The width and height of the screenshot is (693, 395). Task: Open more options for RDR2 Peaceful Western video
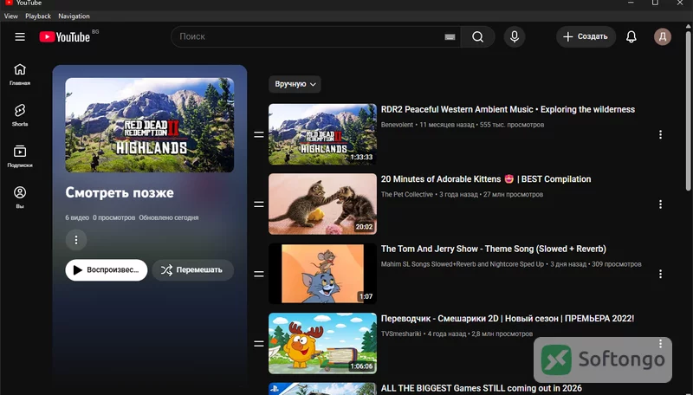pos(660,135)
